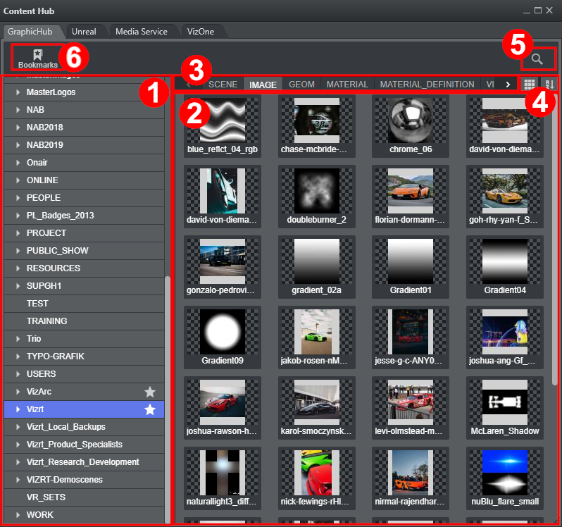Toggle bookmark star on Vizrt folder
Viewport: 562px width, 527px height.
click(150, 409)
